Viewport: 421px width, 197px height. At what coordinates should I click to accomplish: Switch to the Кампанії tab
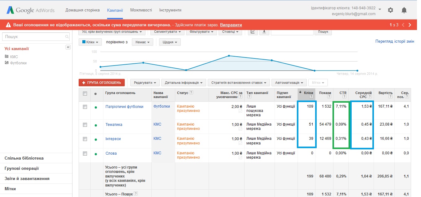(x=115, y=10)
